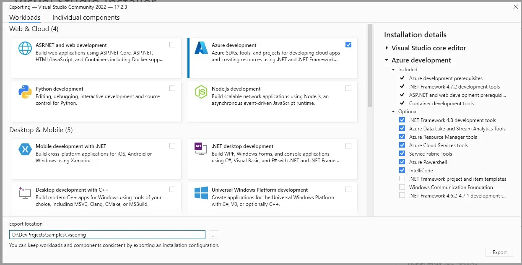522x265 pixels.
Task: Click the Desktop development with C++ icon
Action: click(x=25, y=193)
